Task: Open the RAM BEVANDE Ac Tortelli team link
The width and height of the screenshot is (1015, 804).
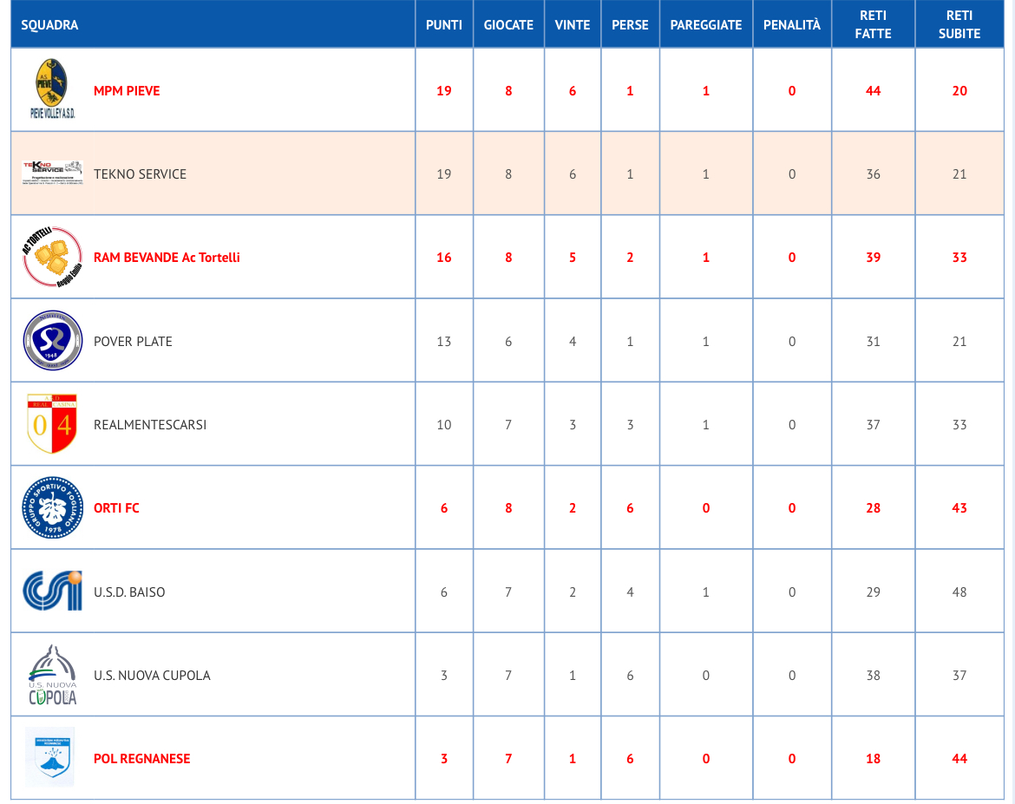Action: tap(167, 258)
